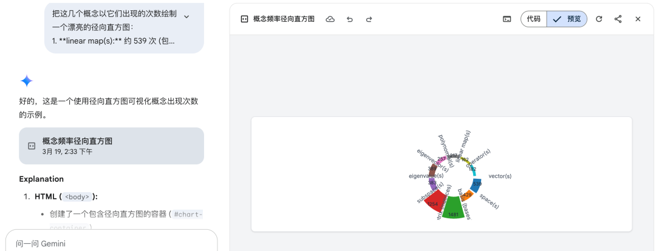Click the 问一问 Gemini input field
This screenshot has width=656, height=251.
point(111,244)
